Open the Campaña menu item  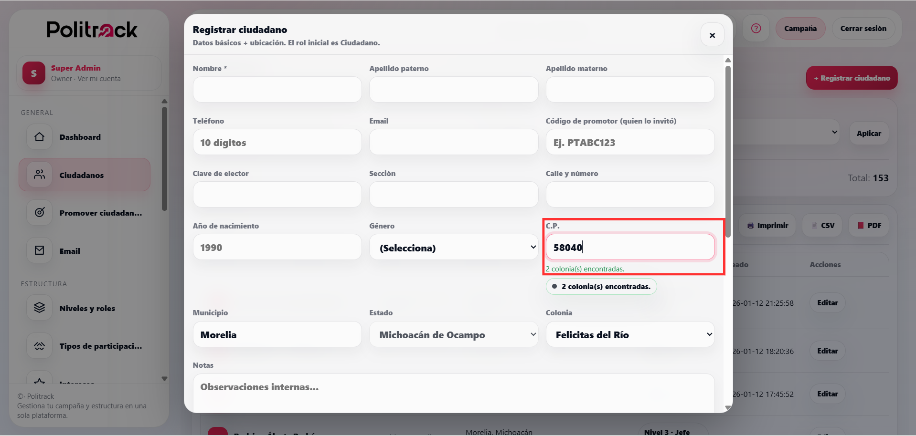pyautogui.click(x=800, y=28)
